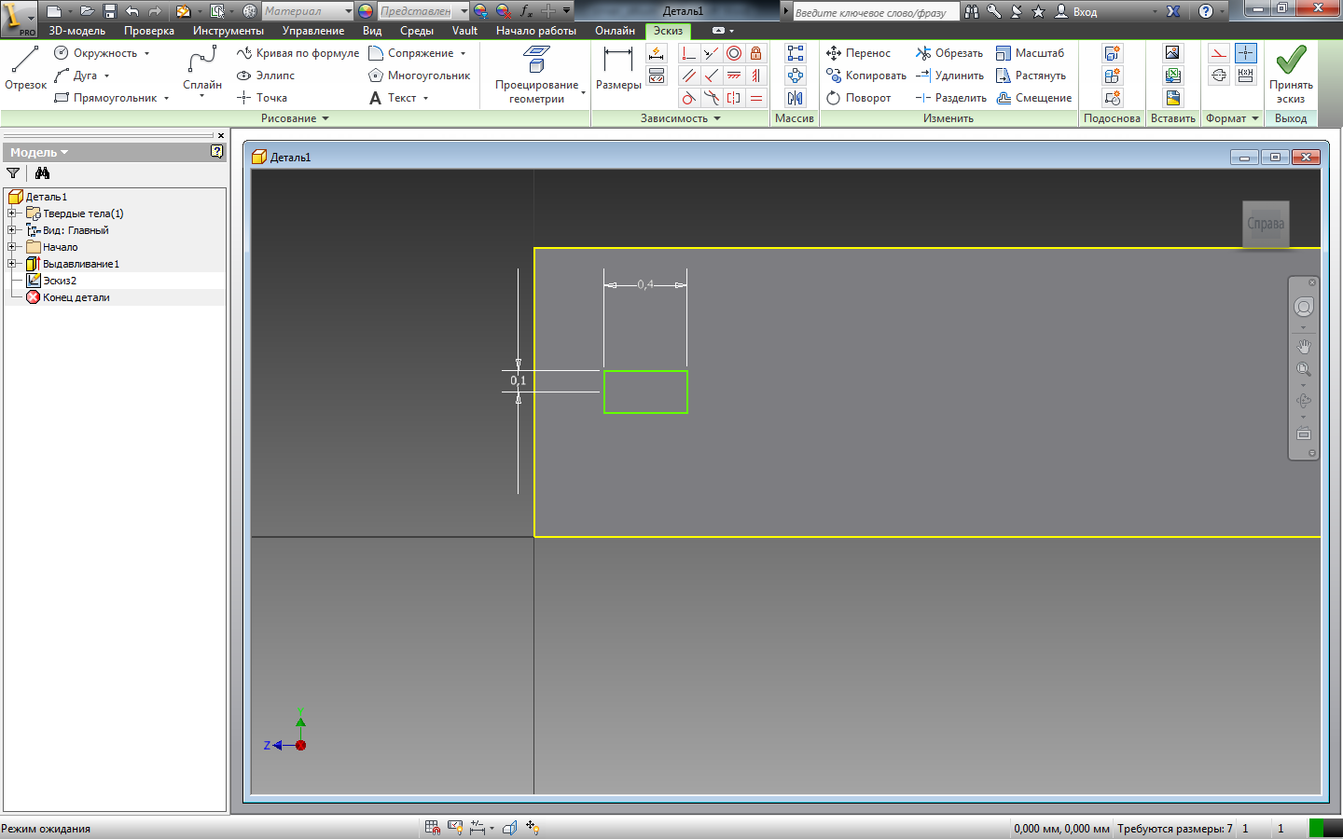Select the Отрезок (line) tool
This screenshot has width=1343, height=839.
25,67
